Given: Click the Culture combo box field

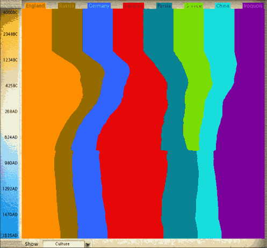Looking at the screenshot, I should pyautogui.click(x=63, y=244).
